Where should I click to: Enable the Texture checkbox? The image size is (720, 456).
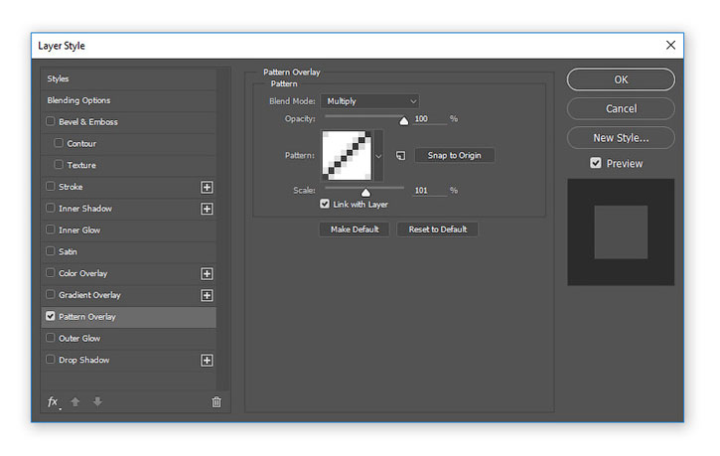pos(59,164)
